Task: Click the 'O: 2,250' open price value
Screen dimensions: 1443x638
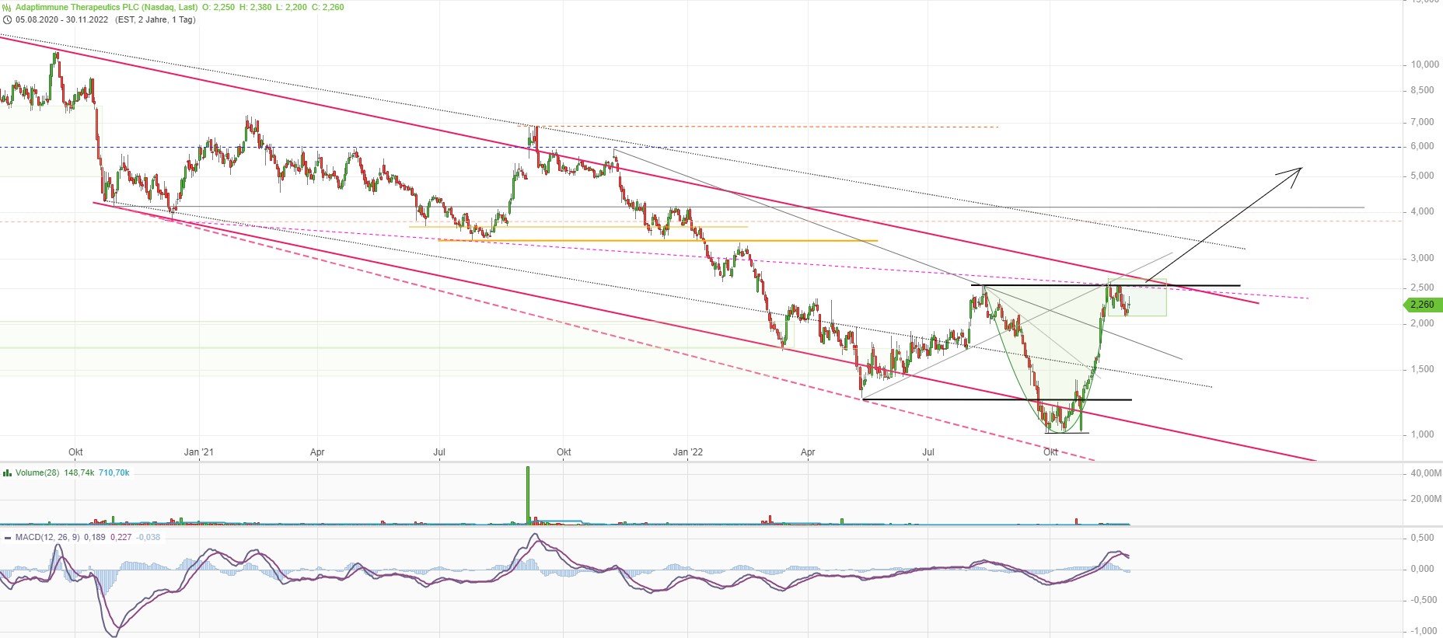Action: 219,7
